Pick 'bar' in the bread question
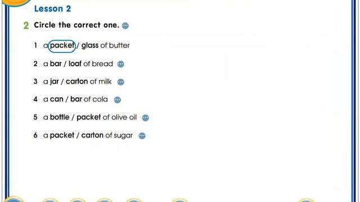 [x=56, y=63]
